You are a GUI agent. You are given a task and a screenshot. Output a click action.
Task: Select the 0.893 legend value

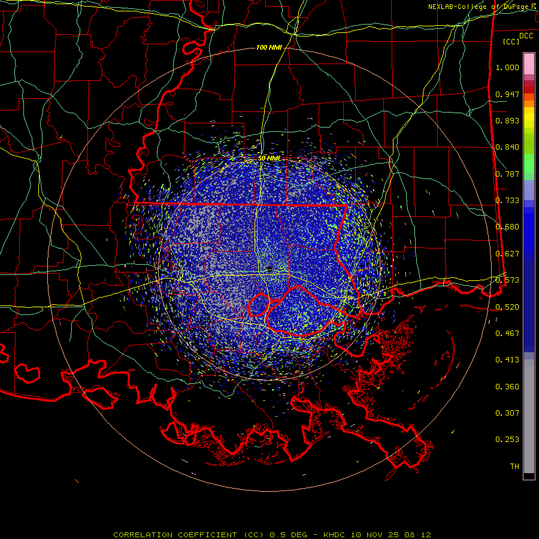click(507, 120)
